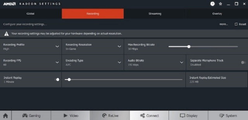Open the help question mark icon
The height and width of the screenshot is (120, 248).
tap(212, 4)
